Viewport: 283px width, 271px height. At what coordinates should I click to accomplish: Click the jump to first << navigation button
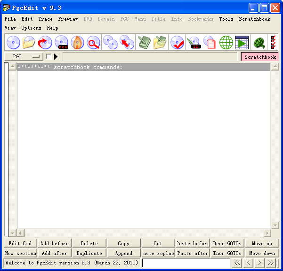(237, 263)
